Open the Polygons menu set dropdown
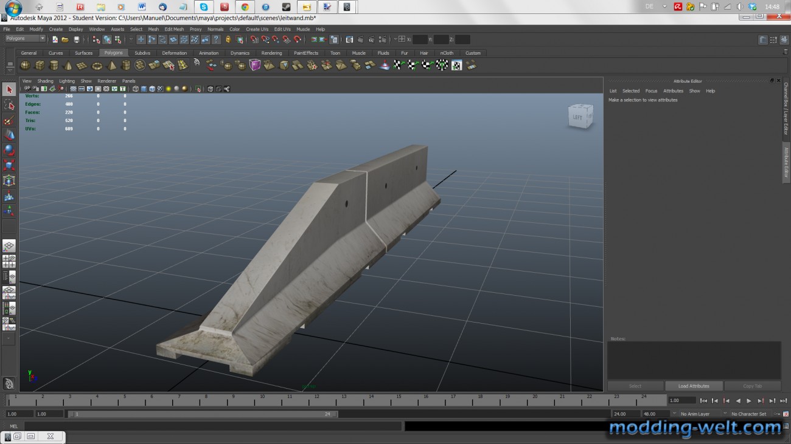791x444 pixels. point(25,39)
